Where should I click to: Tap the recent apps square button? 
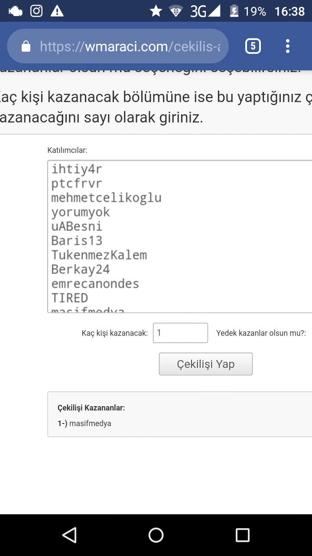pyautogui.click(x=243, y=535)
